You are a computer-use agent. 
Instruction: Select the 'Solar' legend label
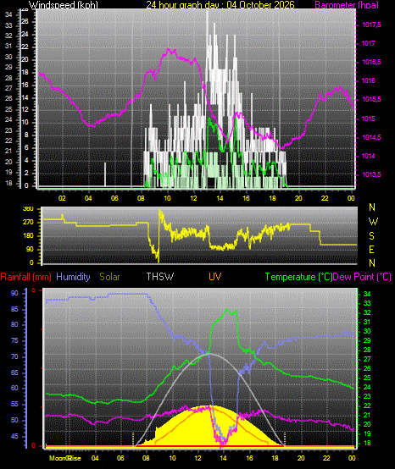[109, 277]
